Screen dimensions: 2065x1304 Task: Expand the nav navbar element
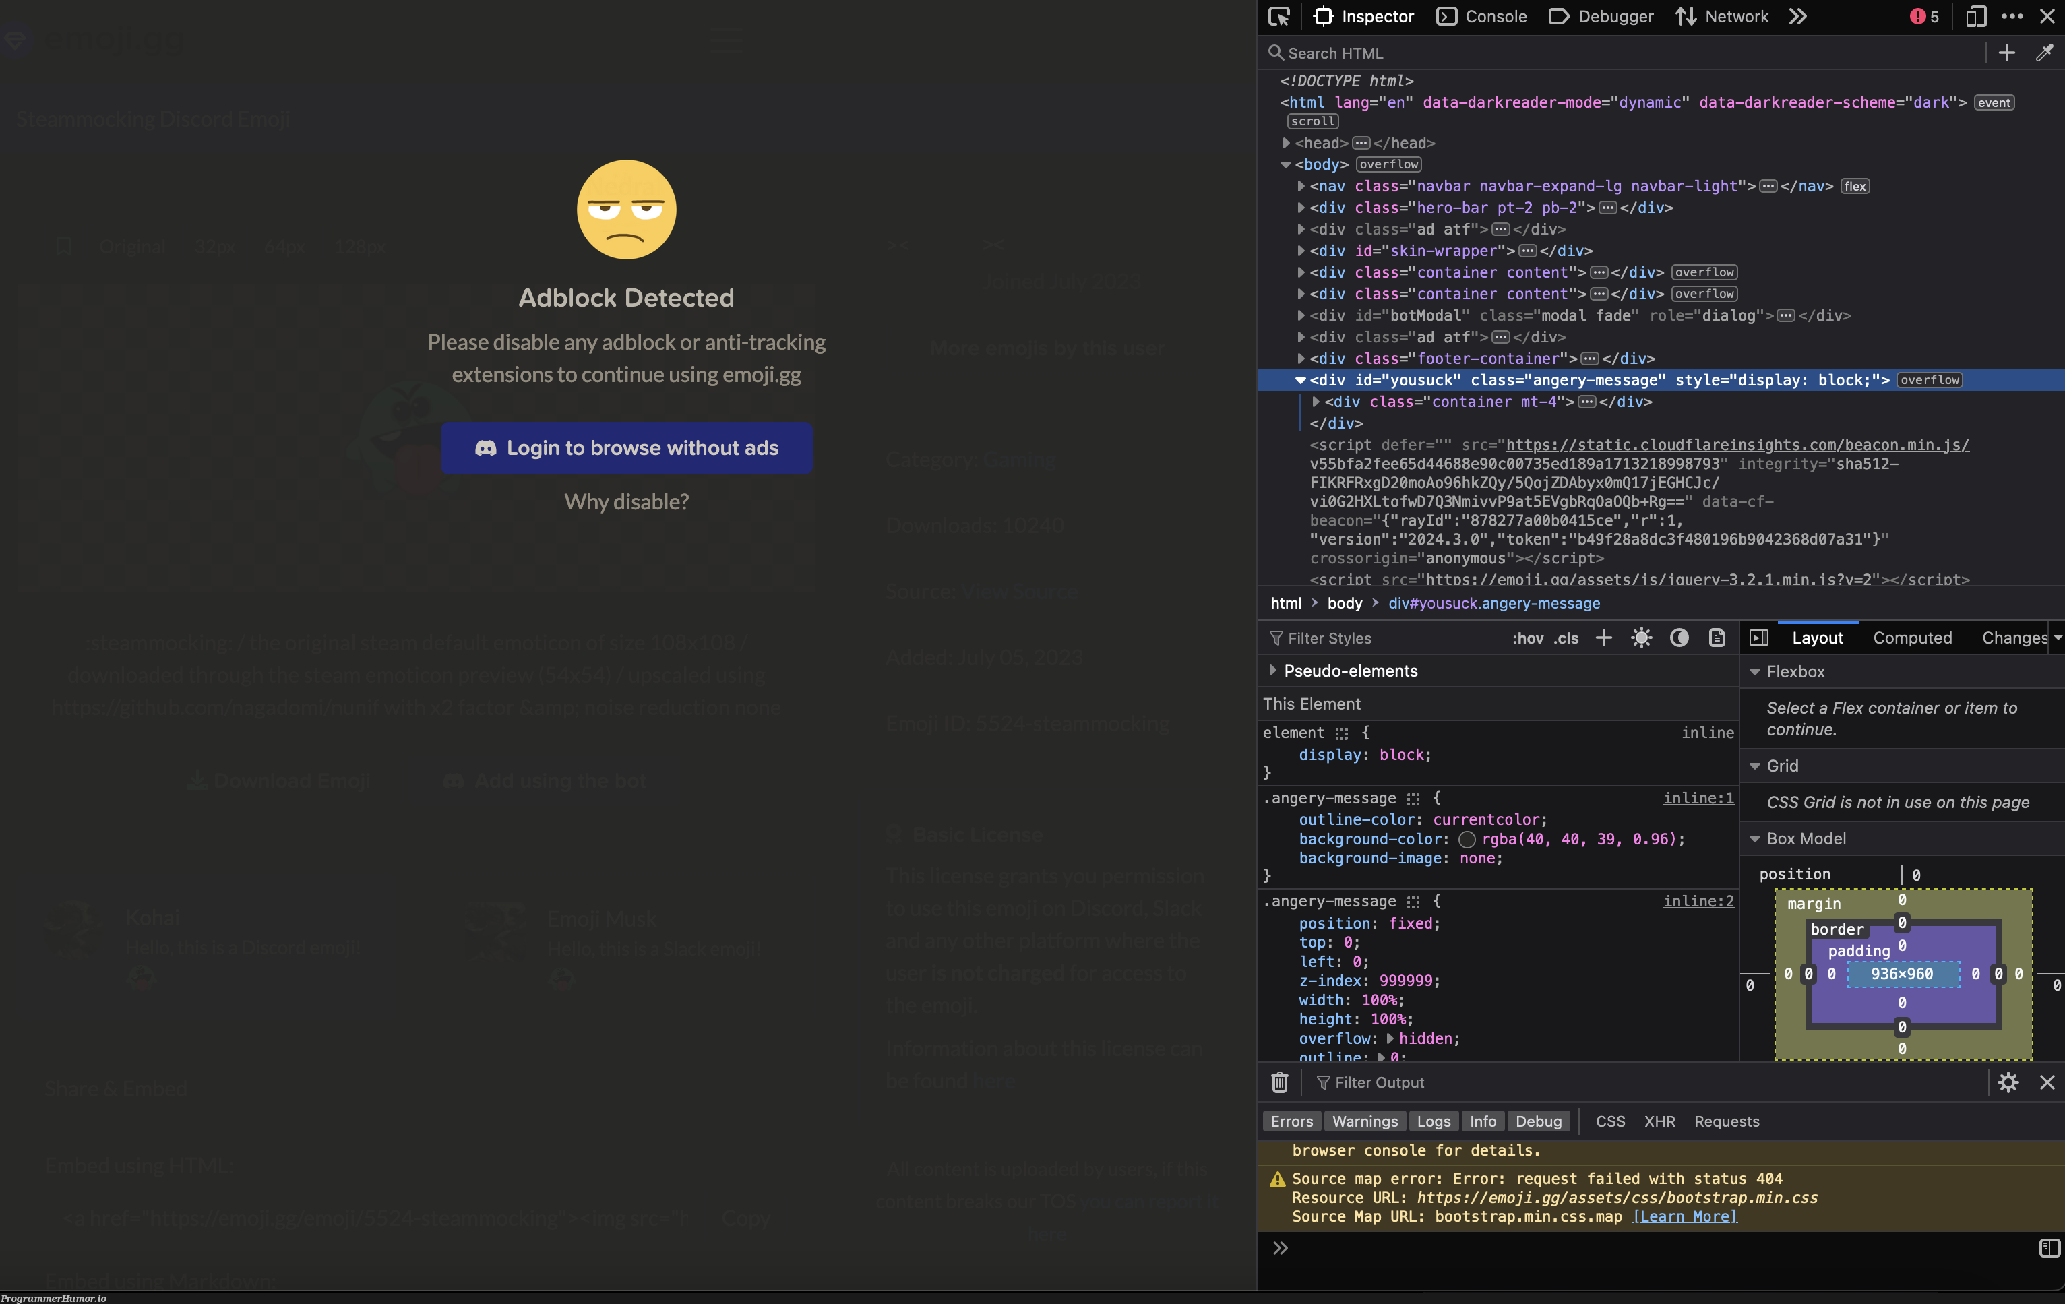click(1301, 186)
